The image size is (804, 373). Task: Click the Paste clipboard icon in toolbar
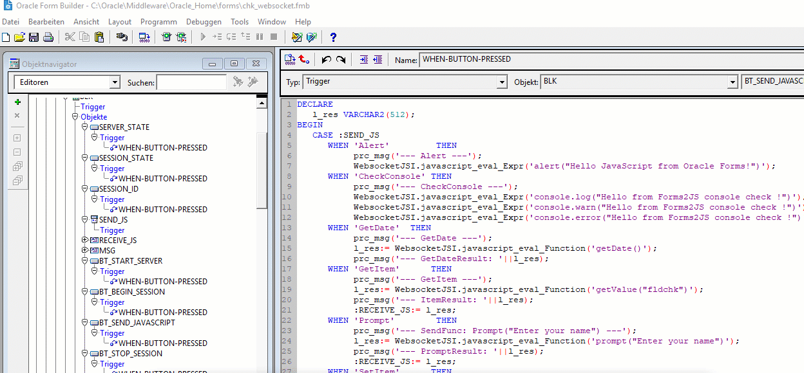click(x=99, y=37)
